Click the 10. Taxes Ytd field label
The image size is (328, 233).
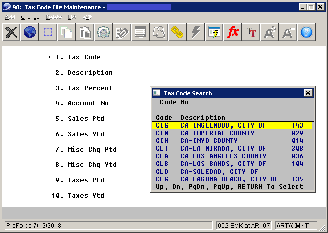[78, 196]
